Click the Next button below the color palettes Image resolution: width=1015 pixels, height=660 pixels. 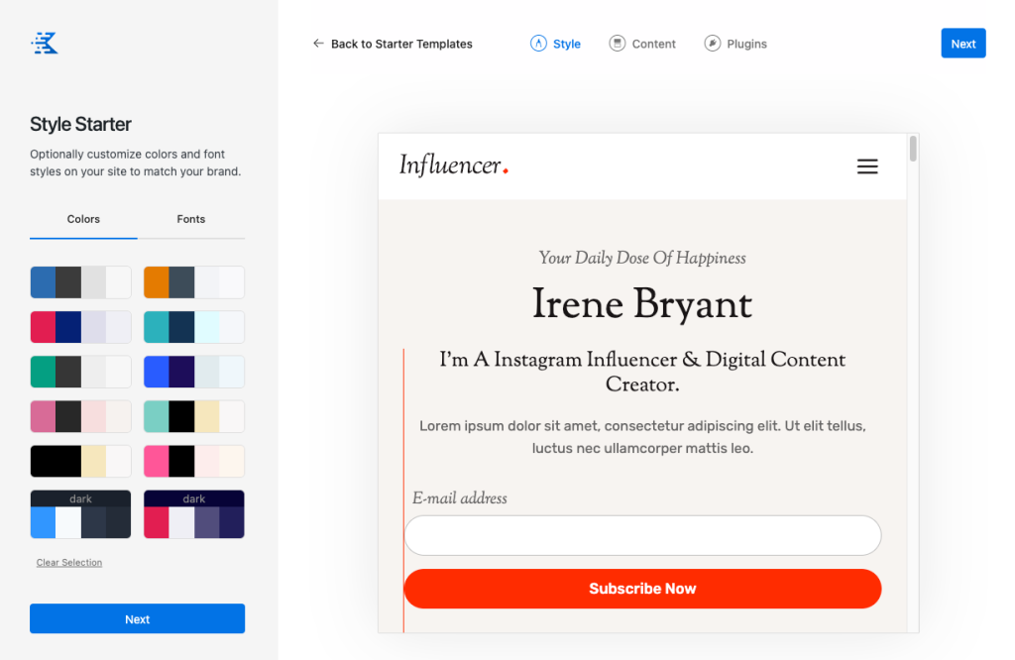pyautogui.click(x=137, y=618)
